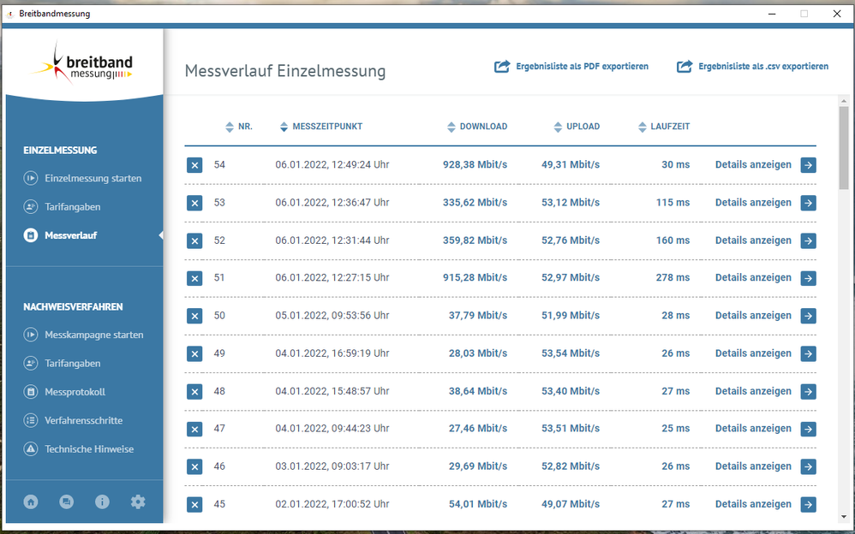Toggle sorting on the DOWNLOAD column
Screen dimensions: 855x534
point(450,126)
